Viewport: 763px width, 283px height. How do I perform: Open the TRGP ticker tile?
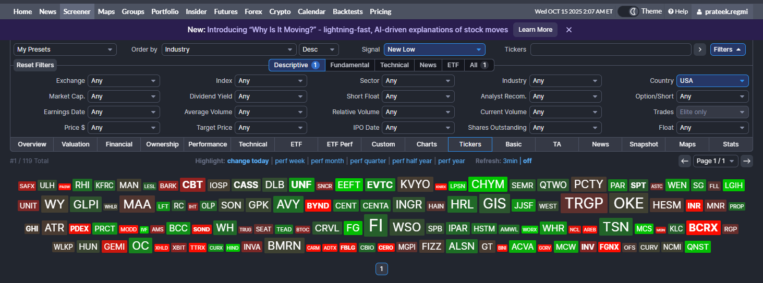pos(584,203)
